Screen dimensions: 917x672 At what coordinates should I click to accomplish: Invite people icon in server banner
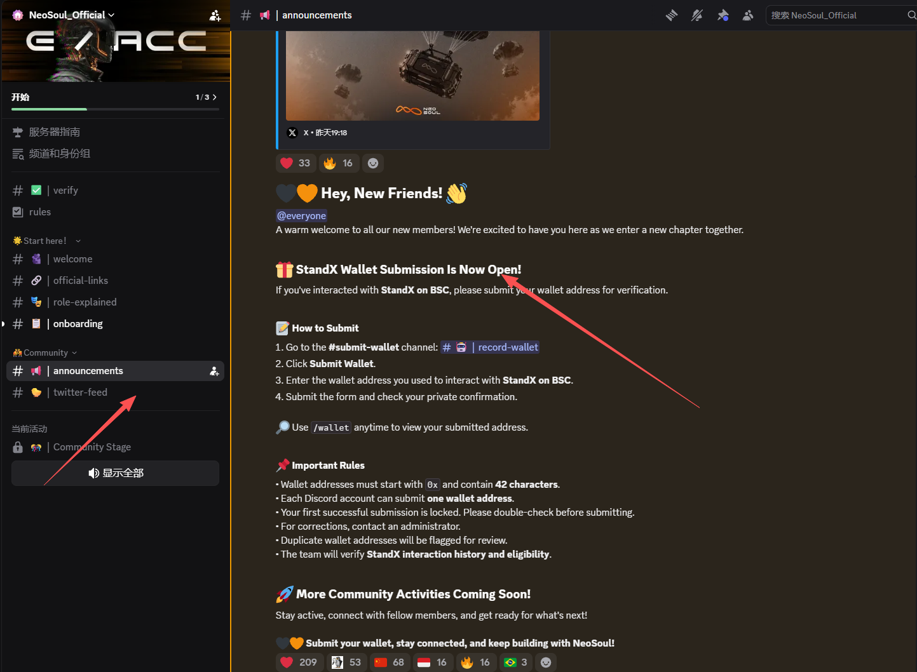pyautogui.click(x=215, y=15)
